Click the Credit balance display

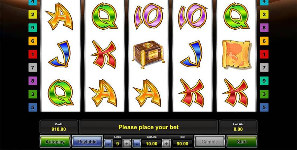[x=59, y=127]
